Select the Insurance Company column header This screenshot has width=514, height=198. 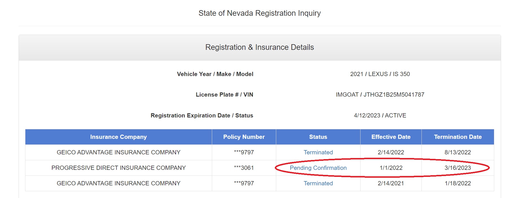(118, 137)
